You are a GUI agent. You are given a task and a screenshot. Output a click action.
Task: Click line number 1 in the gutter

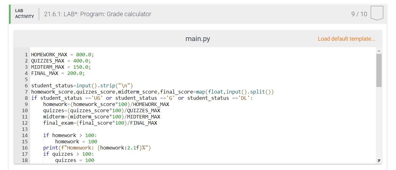pyautogui.click(x=26, y=55)
